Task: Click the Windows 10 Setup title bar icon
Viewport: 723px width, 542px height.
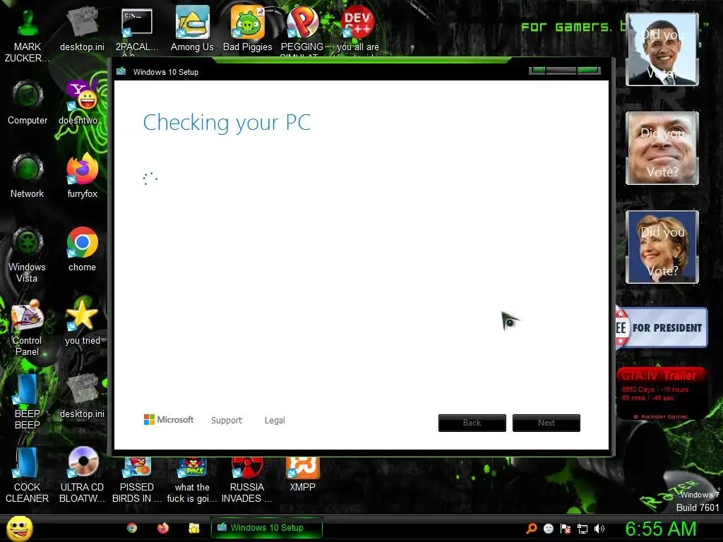Action: point(121,71)
